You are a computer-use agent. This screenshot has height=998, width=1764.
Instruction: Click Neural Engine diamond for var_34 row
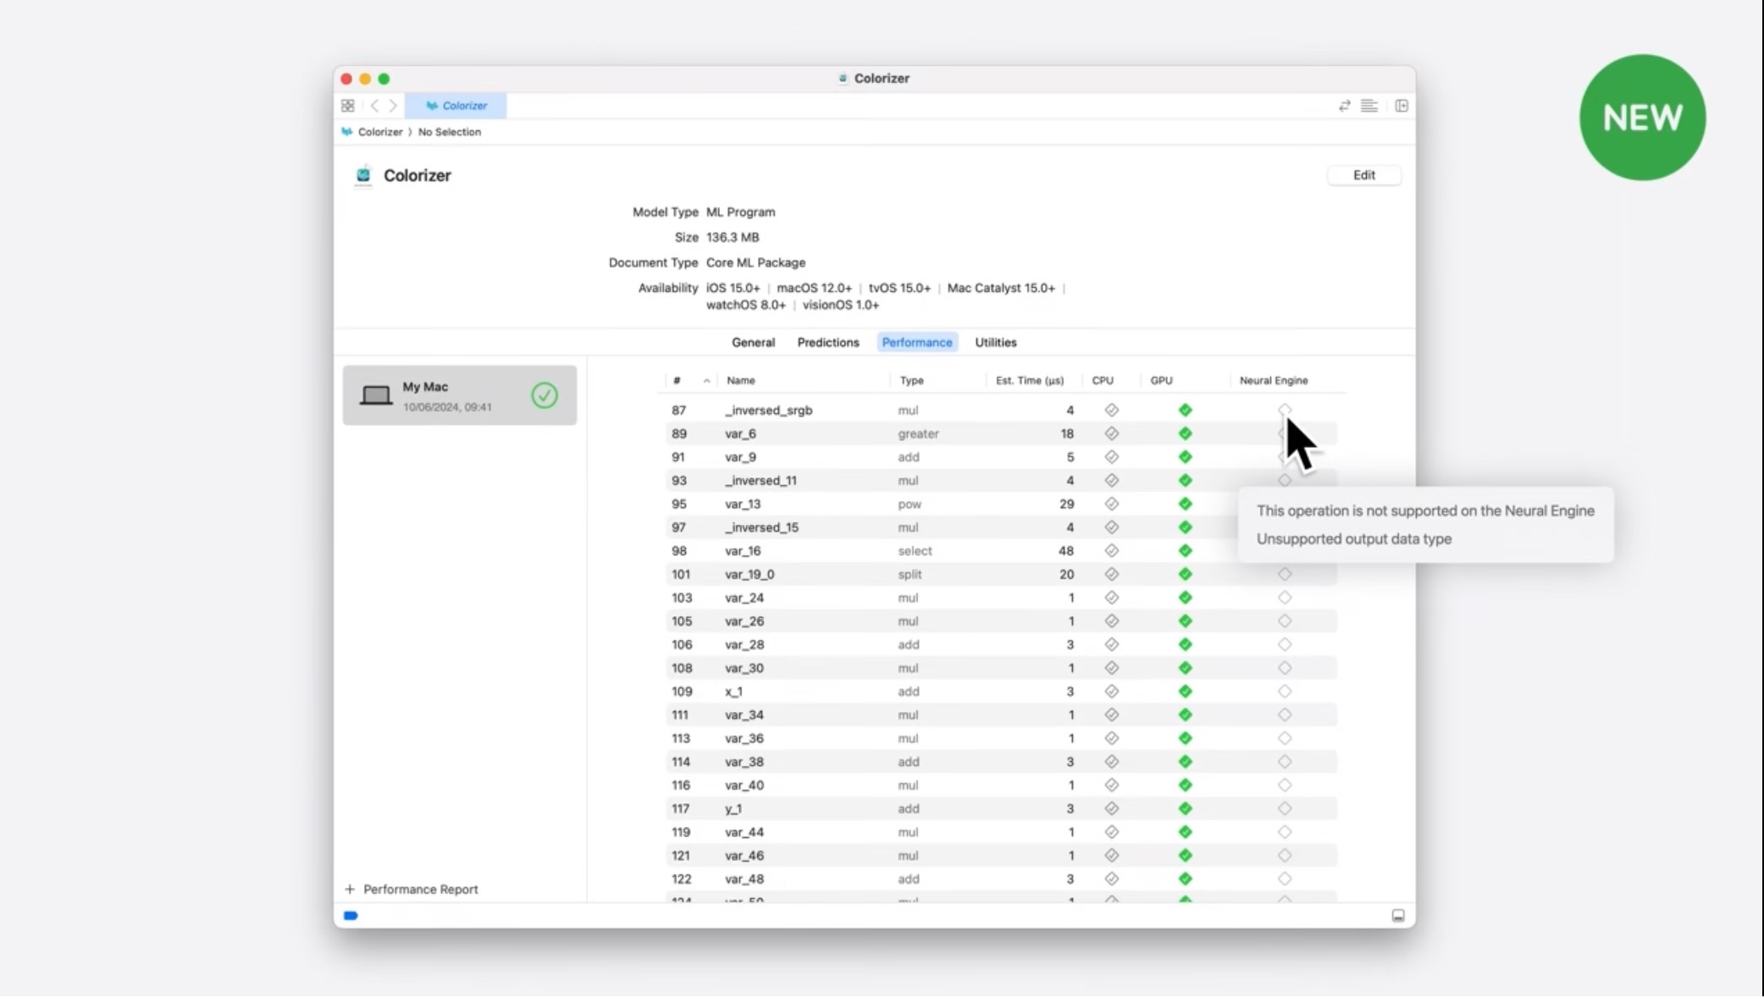tap(1285, 715)
